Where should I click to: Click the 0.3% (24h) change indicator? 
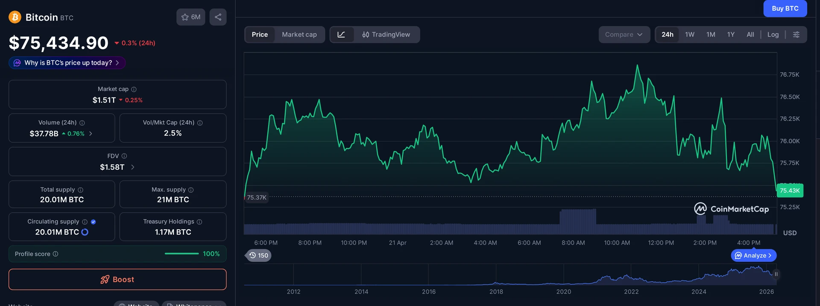[135, 43]
